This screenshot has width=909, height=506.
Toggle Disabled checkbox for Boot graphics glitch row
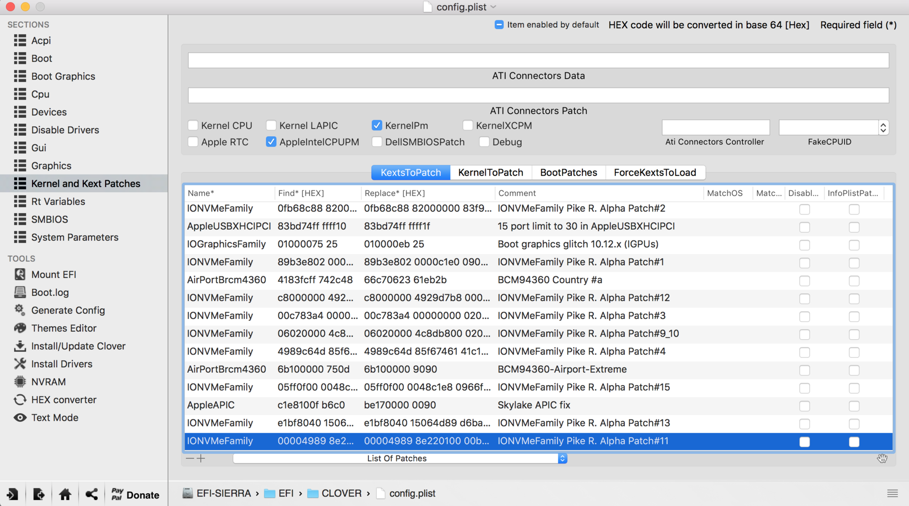click(804, 245)
